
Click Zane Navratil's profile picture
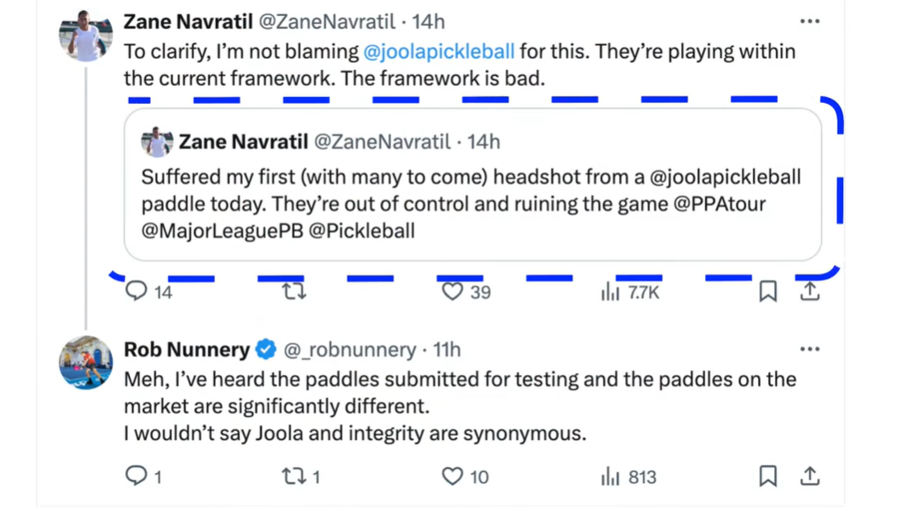(85, 36)
